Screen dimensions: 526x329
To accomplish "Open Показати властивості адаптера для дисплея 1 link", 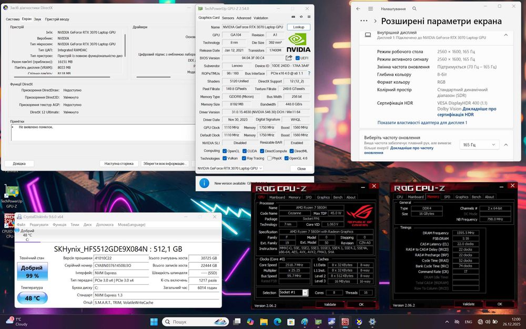I will coord(422,123).
